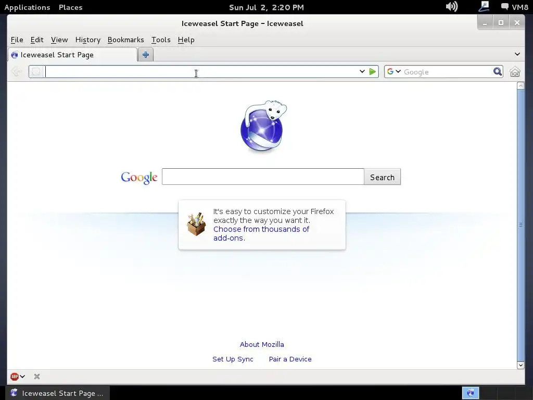Click the site identity icon in address bar
This screenshot has width=533, height=400.
coord(36,72)
